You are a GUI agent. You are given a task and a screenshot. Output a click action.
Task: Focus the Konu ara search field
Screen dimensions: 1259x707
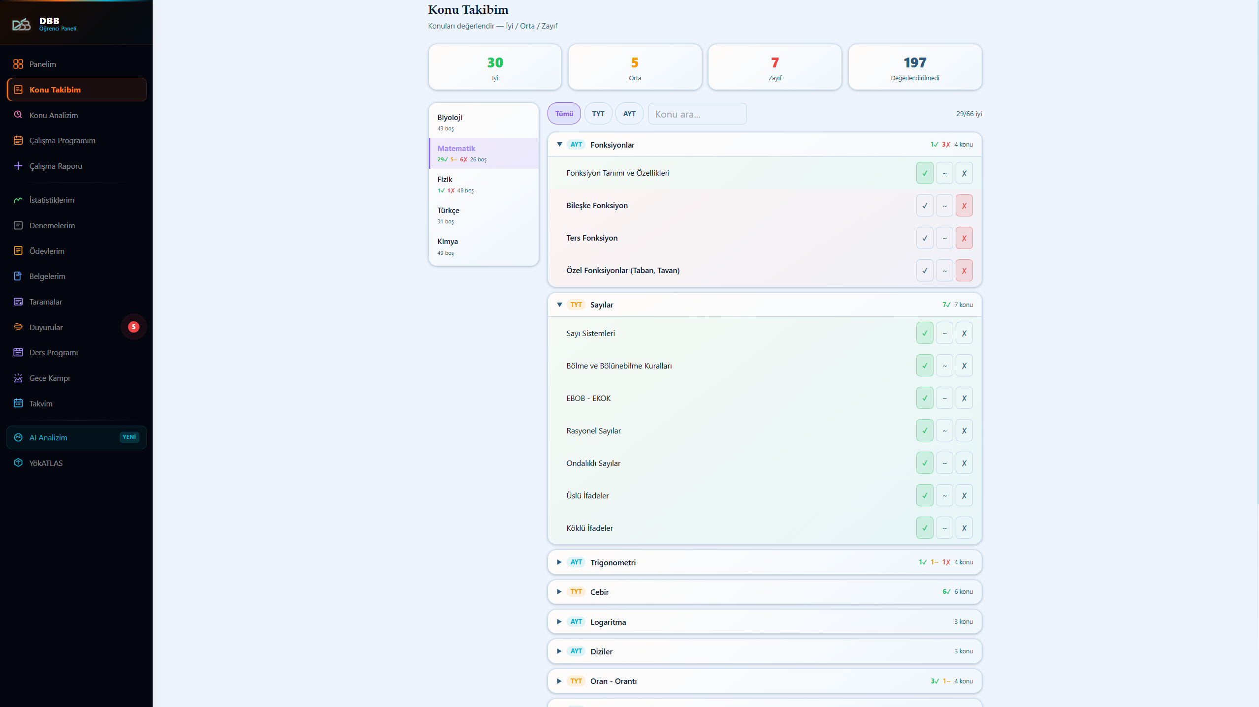click(x=697, y=114)
